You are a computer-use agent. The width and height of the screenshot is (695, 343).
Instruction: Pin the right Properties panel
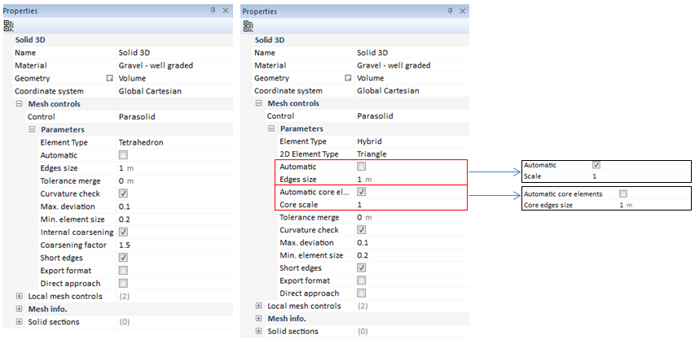pyautogui.click(x=451, y=11)
